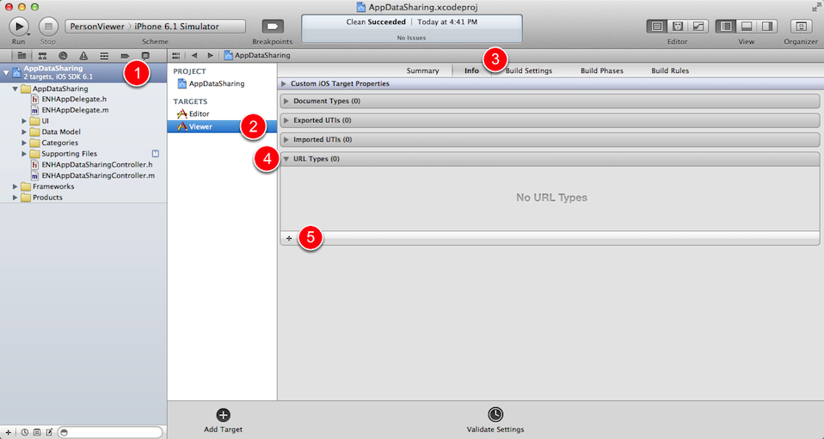
Task: Go forward in editor history
Action: (x=210, y=55)
